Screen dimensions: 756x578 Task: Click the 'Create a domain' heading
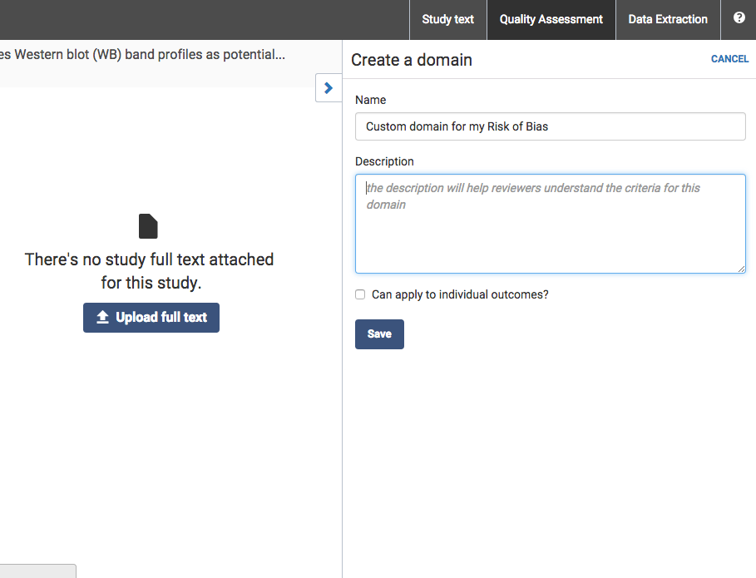[412, 60]
